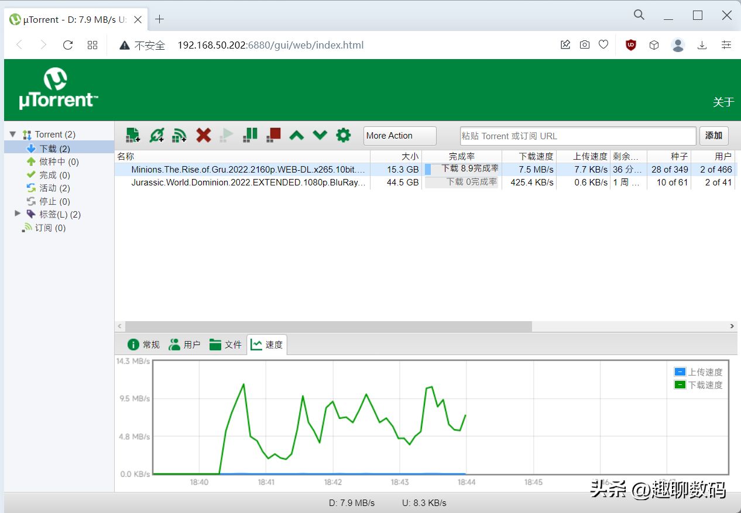
Task: Expand the 标签(L) (2) tree arrow
Action: pos(18,214)
